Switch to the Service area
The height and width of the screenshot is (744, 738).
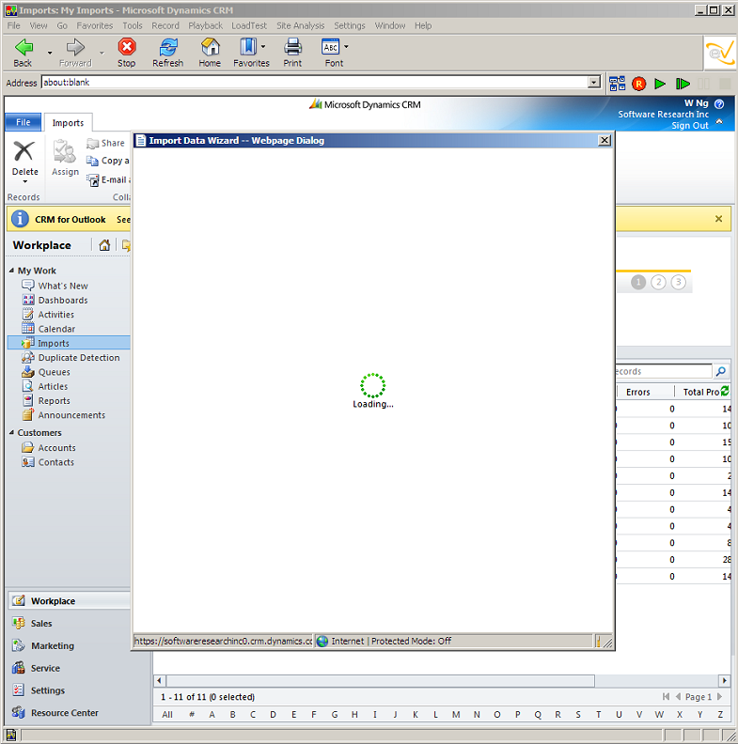pyautogui.click(x=45, y=668)
